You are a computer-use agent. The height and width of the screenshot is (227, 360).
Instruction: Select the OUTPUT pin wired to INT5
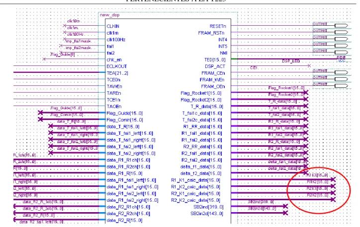341,46
